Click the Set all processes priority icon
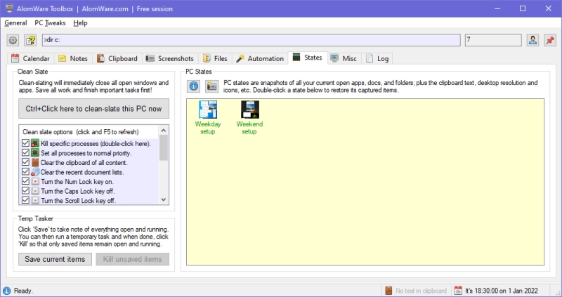562x297 pixels. [x=34, y=153]
